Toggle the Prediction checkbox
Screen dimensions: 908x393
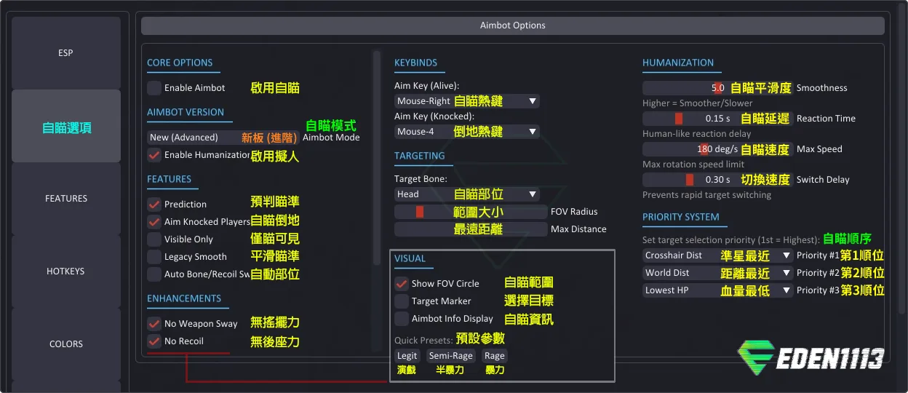pos(154,205)
